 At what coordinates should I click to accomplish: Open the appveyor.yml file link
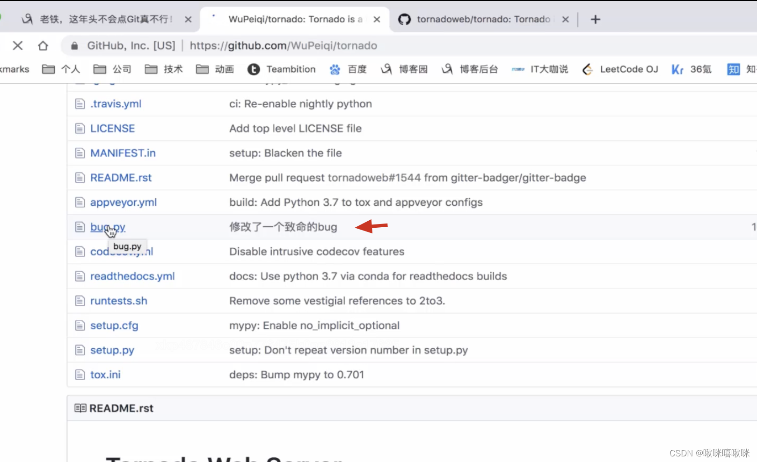pos(123,202)
